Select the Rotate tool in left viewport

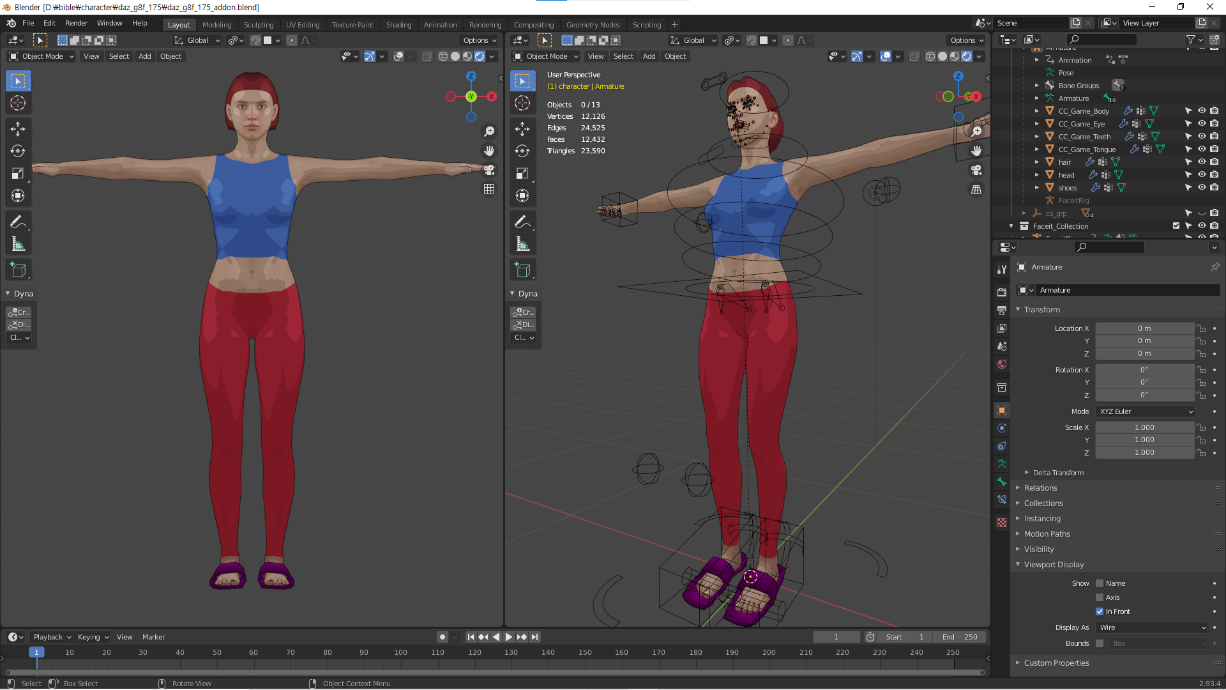(x=18, y=151)
